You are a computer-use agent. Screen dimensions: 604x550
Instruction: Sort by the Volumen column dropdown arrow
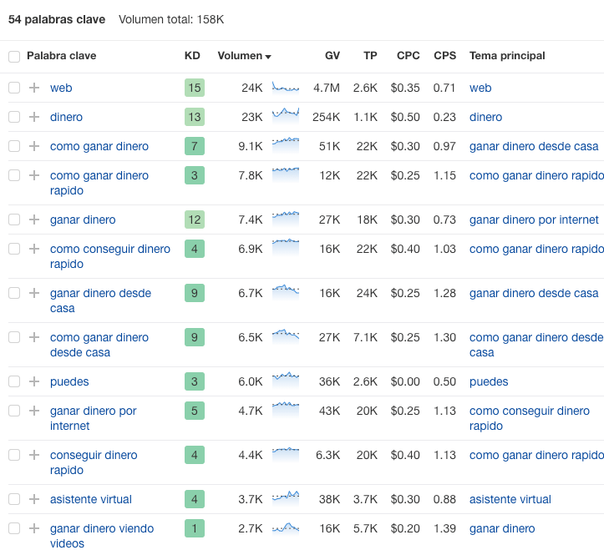pos(268,57)
